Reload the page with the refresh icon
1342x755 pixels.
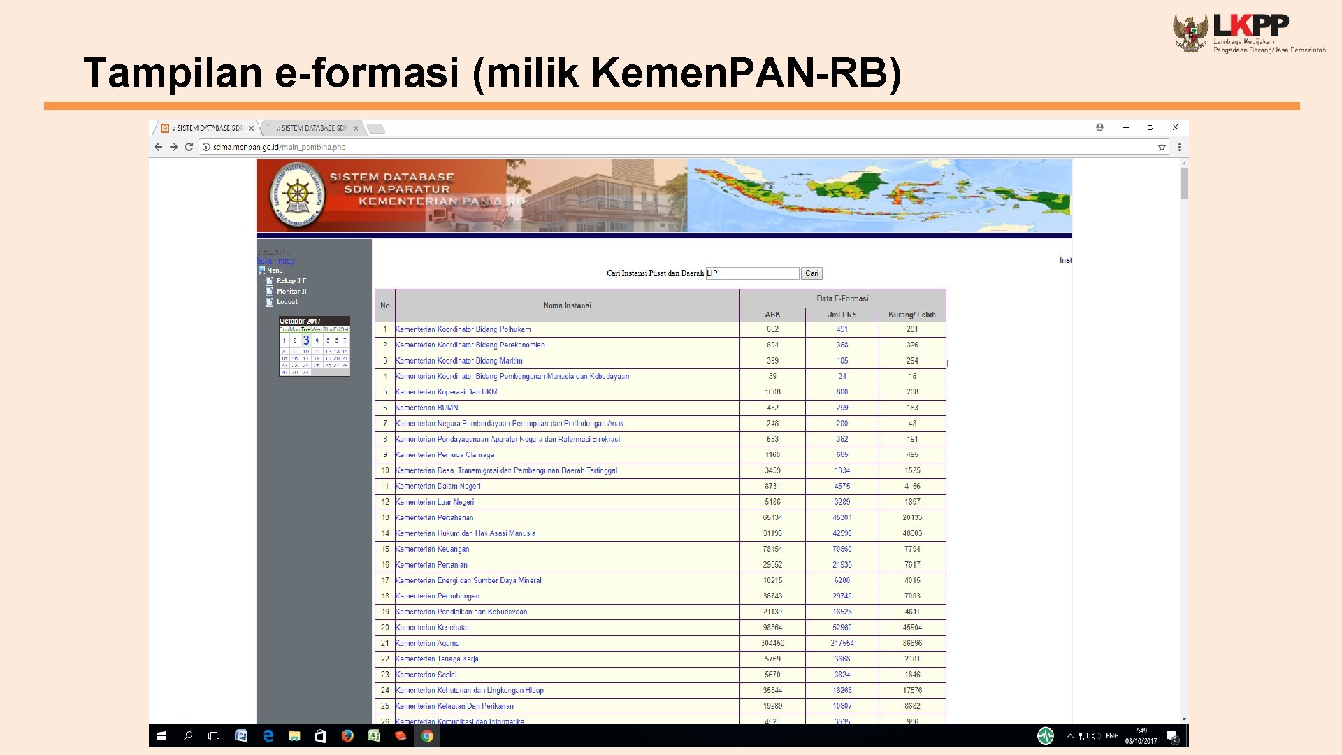coord(189,147)
